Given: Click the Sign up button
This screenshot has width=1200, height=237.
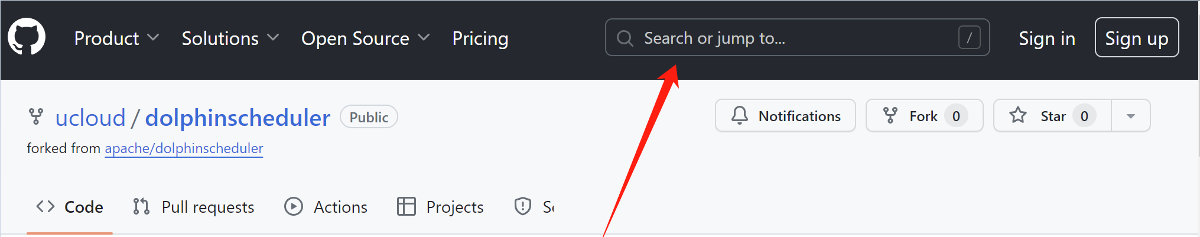Looking at the screenshot, I should tap(1137, 37).
